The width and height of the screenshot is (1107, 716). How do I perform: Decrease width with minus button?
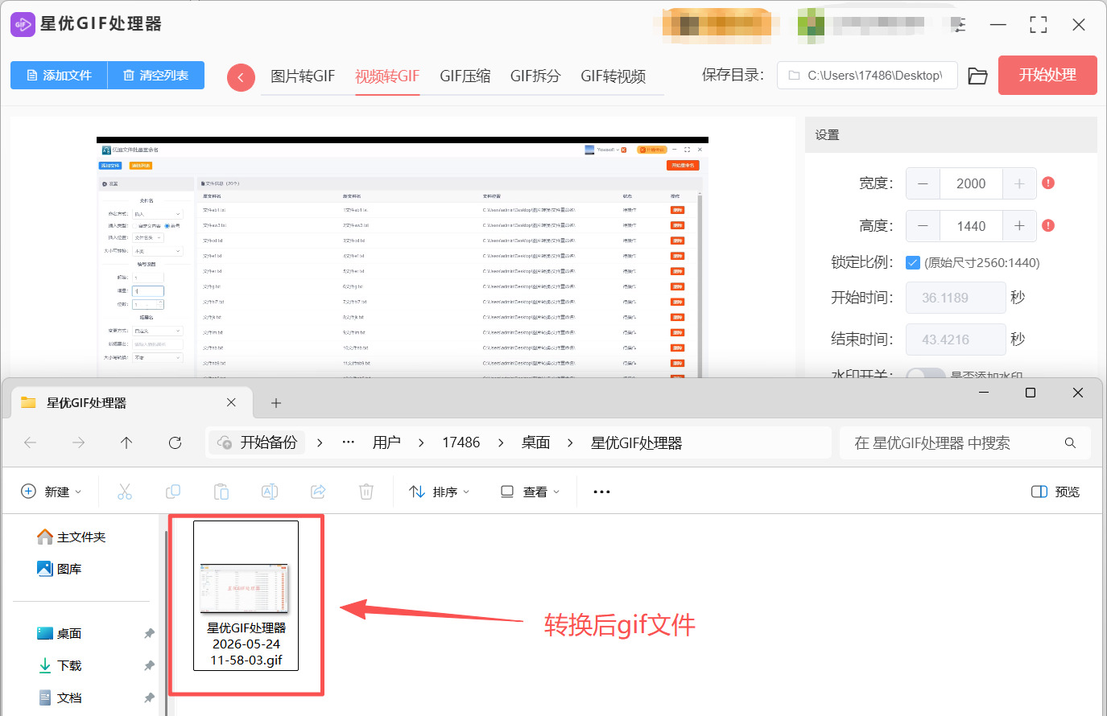pos(923,183)
